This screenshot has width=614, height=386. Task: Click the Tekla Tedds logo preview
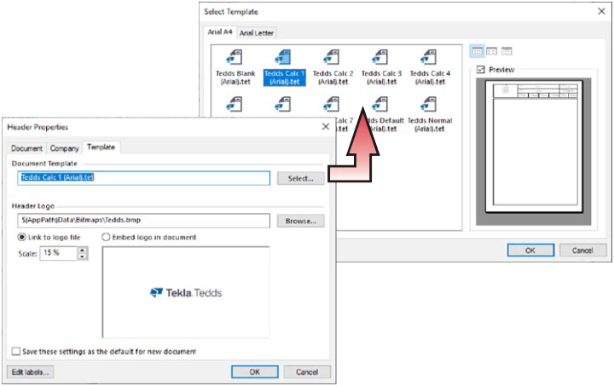click(x=186, y=292)
